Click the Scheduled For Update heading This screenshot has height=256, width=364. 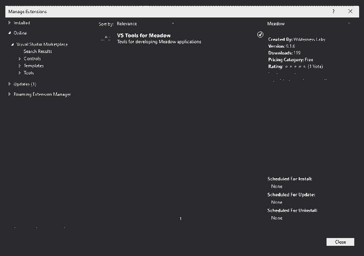291,195
